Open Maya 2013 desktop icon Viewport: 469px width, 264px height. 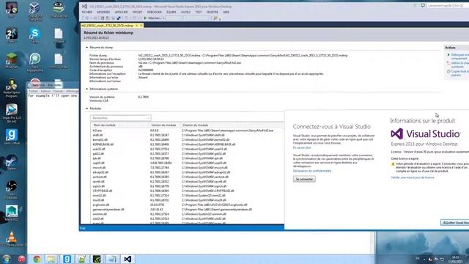[x=12, y=213]
